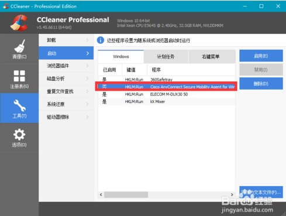The height and width of the screenshot is (216, 286).
Task: Open the 浏览器插件 browser plugins tool
Action: coord(66,66)
